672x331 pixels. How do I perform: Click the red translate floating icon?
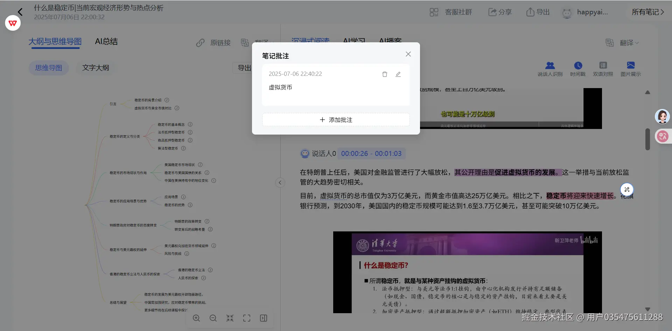tap(663, 136)
